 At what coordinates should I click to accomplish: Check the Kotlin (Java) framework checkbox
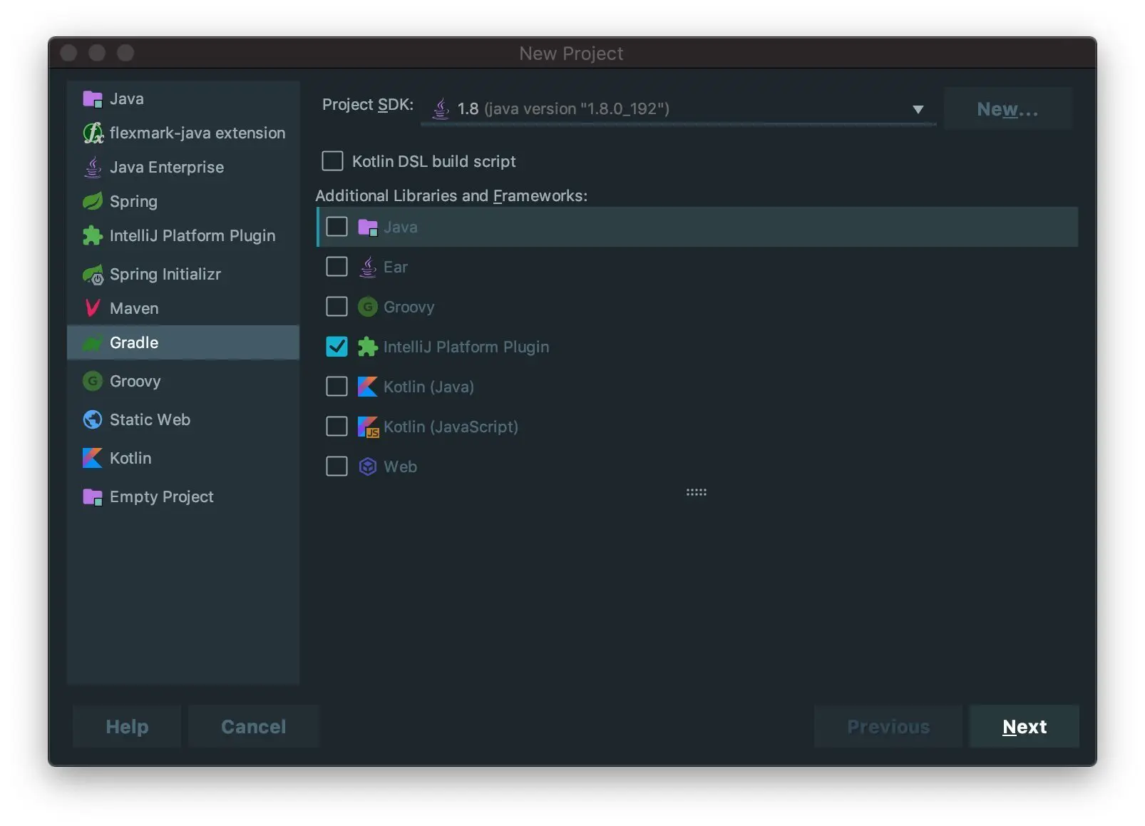337,387
